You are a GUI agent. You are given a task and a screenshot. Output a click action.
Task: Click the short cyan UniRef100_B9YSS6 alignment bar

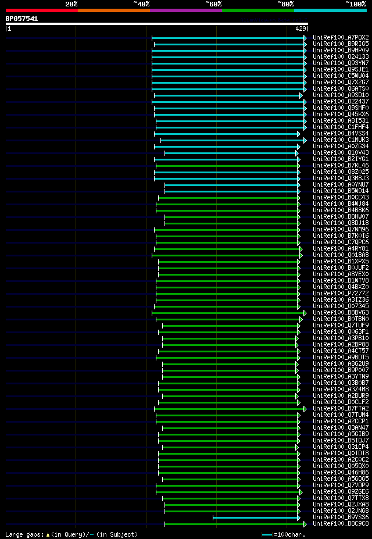coord(256,517)
